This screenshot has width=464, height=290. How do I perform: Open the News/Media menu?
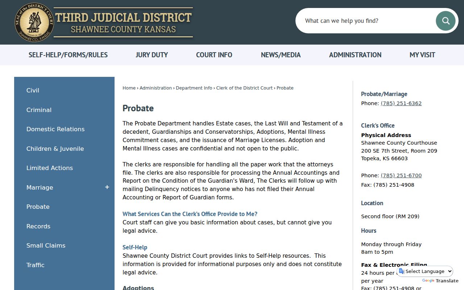(281, 55)
